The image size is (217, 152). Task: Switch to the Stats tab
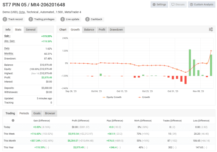coord(18,30)
